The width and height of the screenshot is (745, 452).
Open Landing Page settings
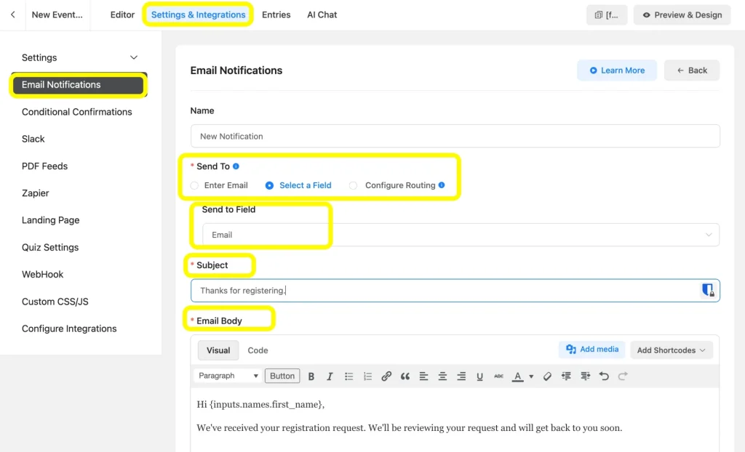pyautogui.click(x=51, y=220)
